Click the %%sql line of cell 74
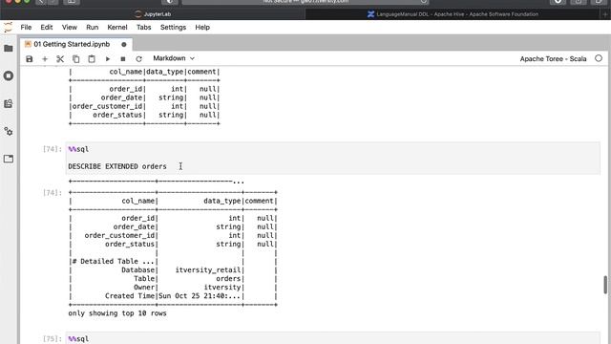Viewport: 611px width, 344px height. (78, 149)
